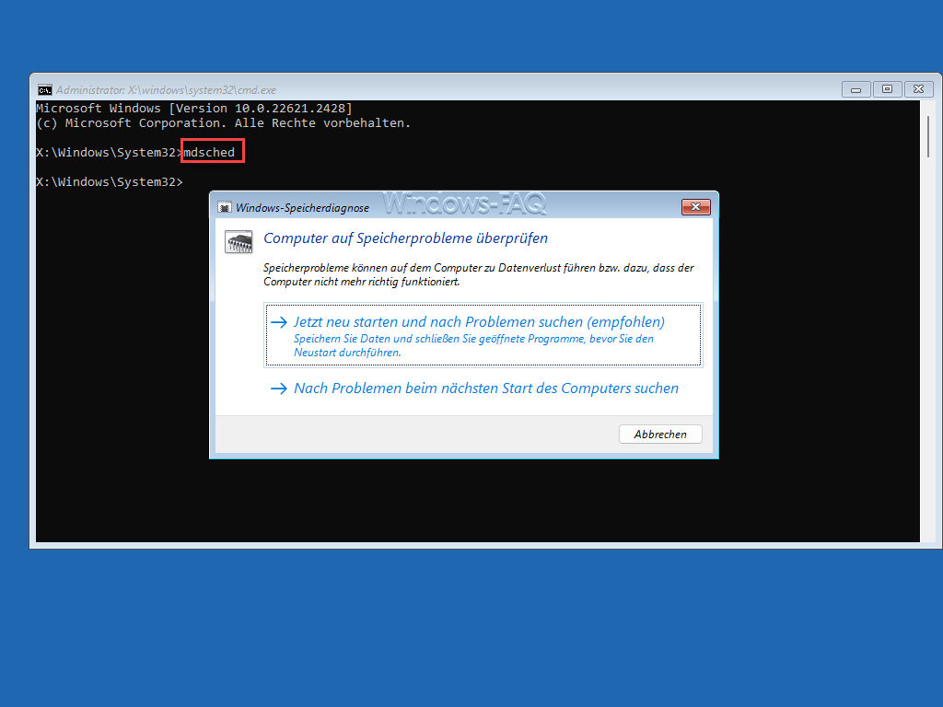Viewport: 943px width, 707px height.
Task: Click the empty X:\Windows\System32> prompt line
Action: 110,182
